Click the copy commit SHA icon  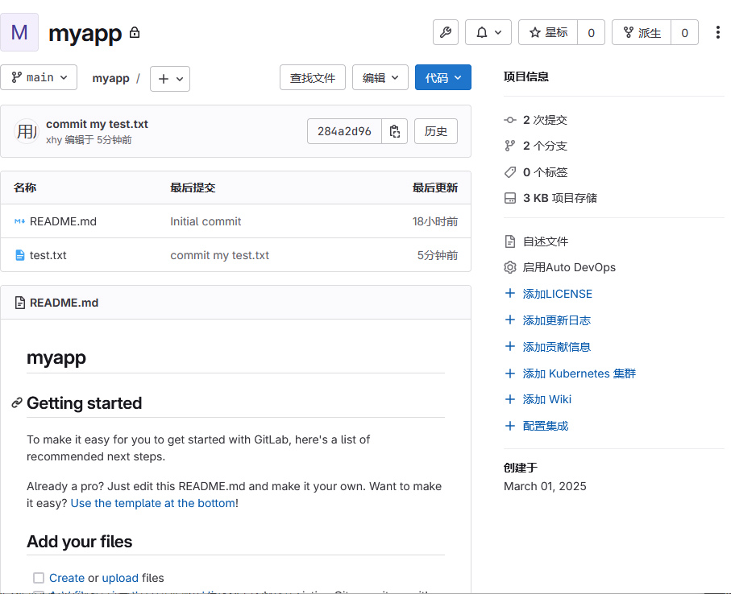(x=395, y=131)
